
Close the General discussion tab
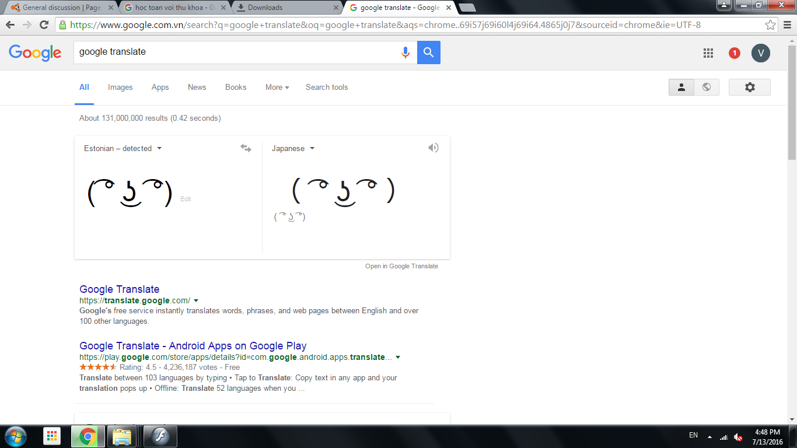tap(110, 8)
